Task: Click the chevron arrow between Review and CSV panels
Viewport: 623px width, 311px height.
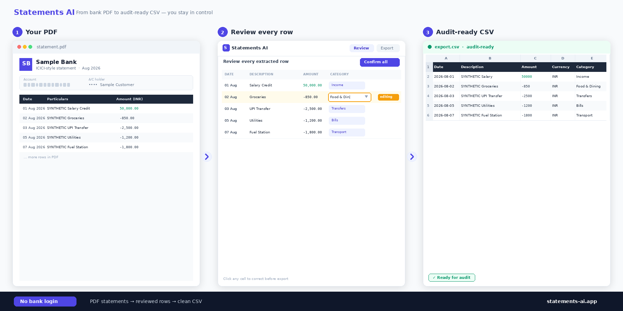Action: (412, 157)
